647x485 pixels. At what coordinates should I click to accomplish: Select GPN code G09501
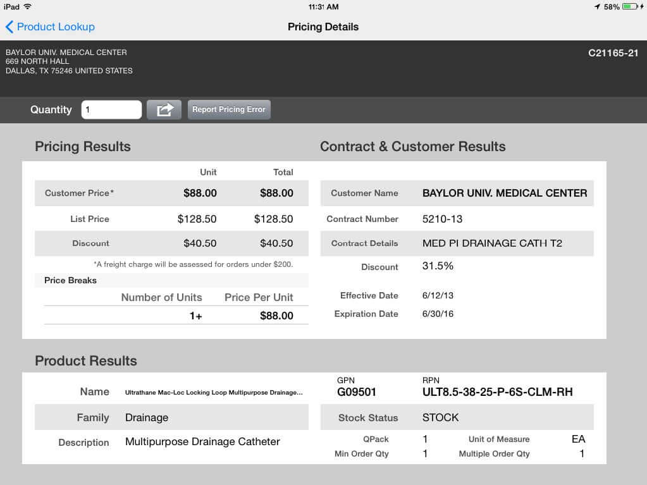coord(357,392)
